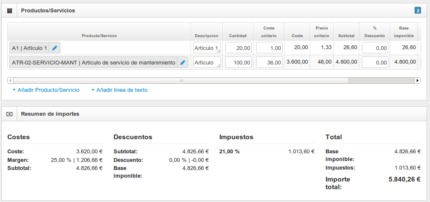Click the Impuestos value under the Total heading
Screen dimensions: 430x202
click(x=407, y=168)
